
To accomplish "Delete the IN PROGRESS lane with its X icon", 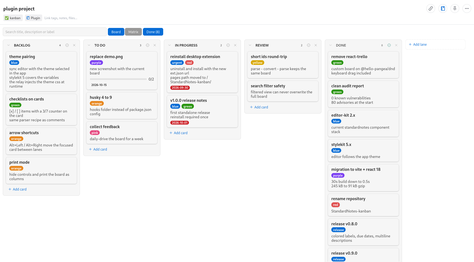I will 235,45.
